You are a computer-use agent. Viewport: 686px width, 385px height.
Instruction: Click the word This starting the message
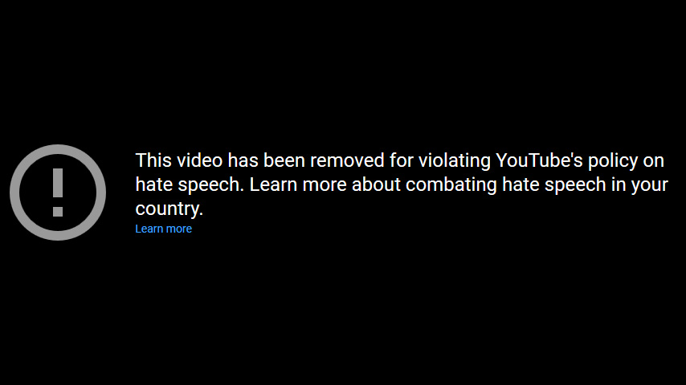(x=153, y=160)
